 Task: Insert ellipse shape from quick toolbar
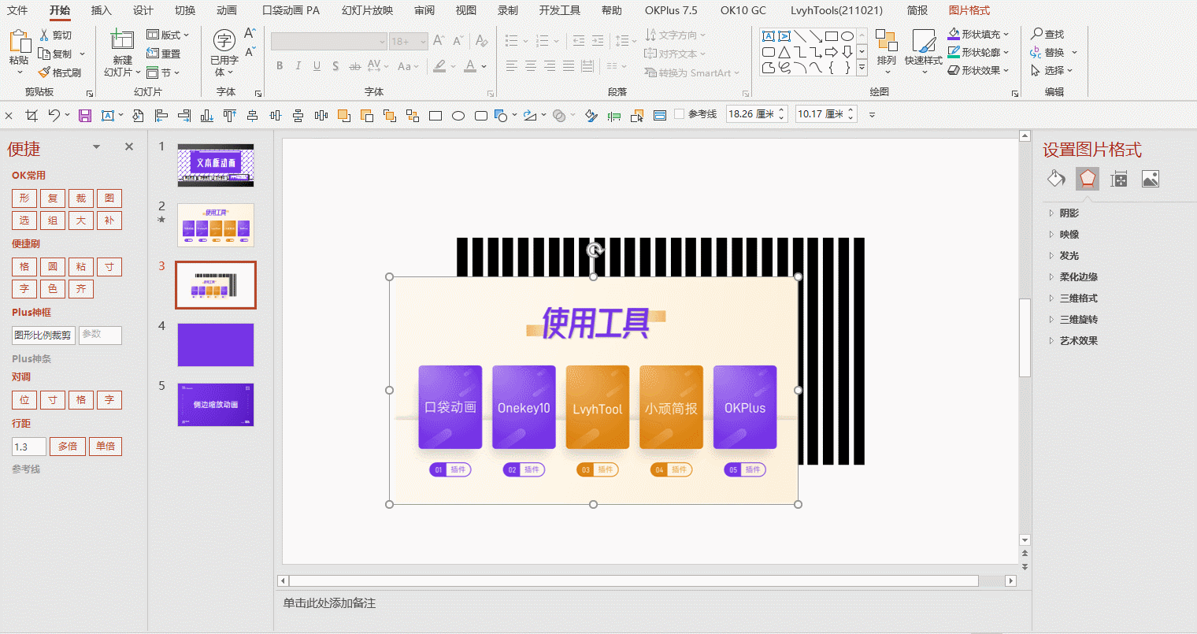458,116
